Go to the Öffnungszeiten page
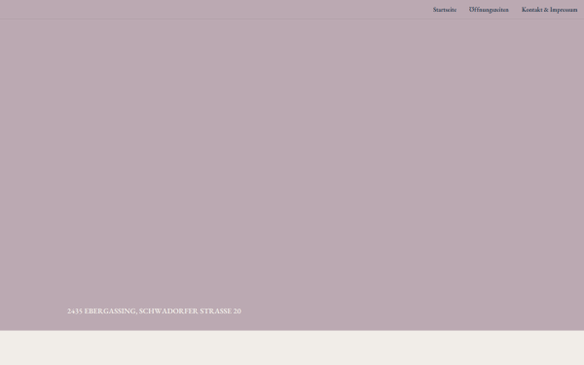 coord(489,10)
